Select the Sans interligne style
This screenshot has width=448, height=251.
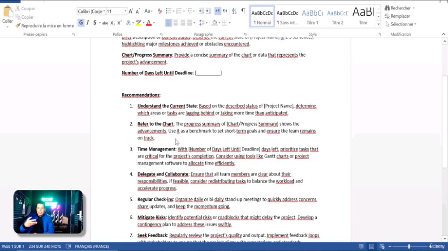click(x=287, y=17)
